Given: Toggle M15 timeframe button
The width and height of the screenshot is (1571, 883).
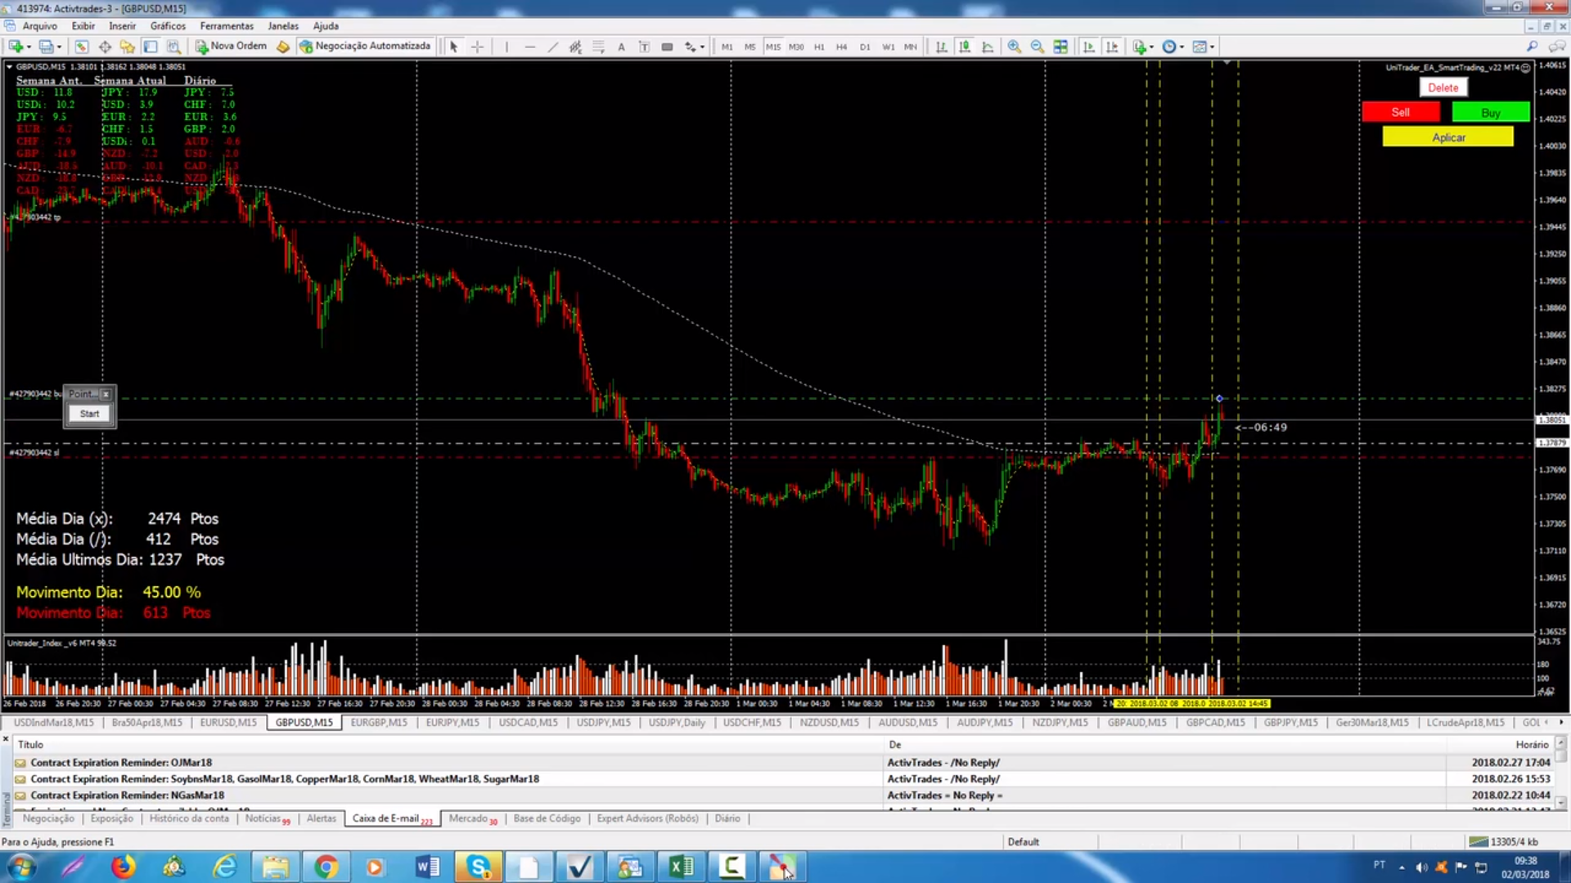Looking at the screenshot, I should tap(773, 47).
